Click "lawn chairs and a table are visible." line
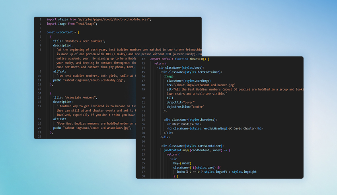The width and height of the screenshot is (337, 195). pyautogui.click(x=197, y=94)
